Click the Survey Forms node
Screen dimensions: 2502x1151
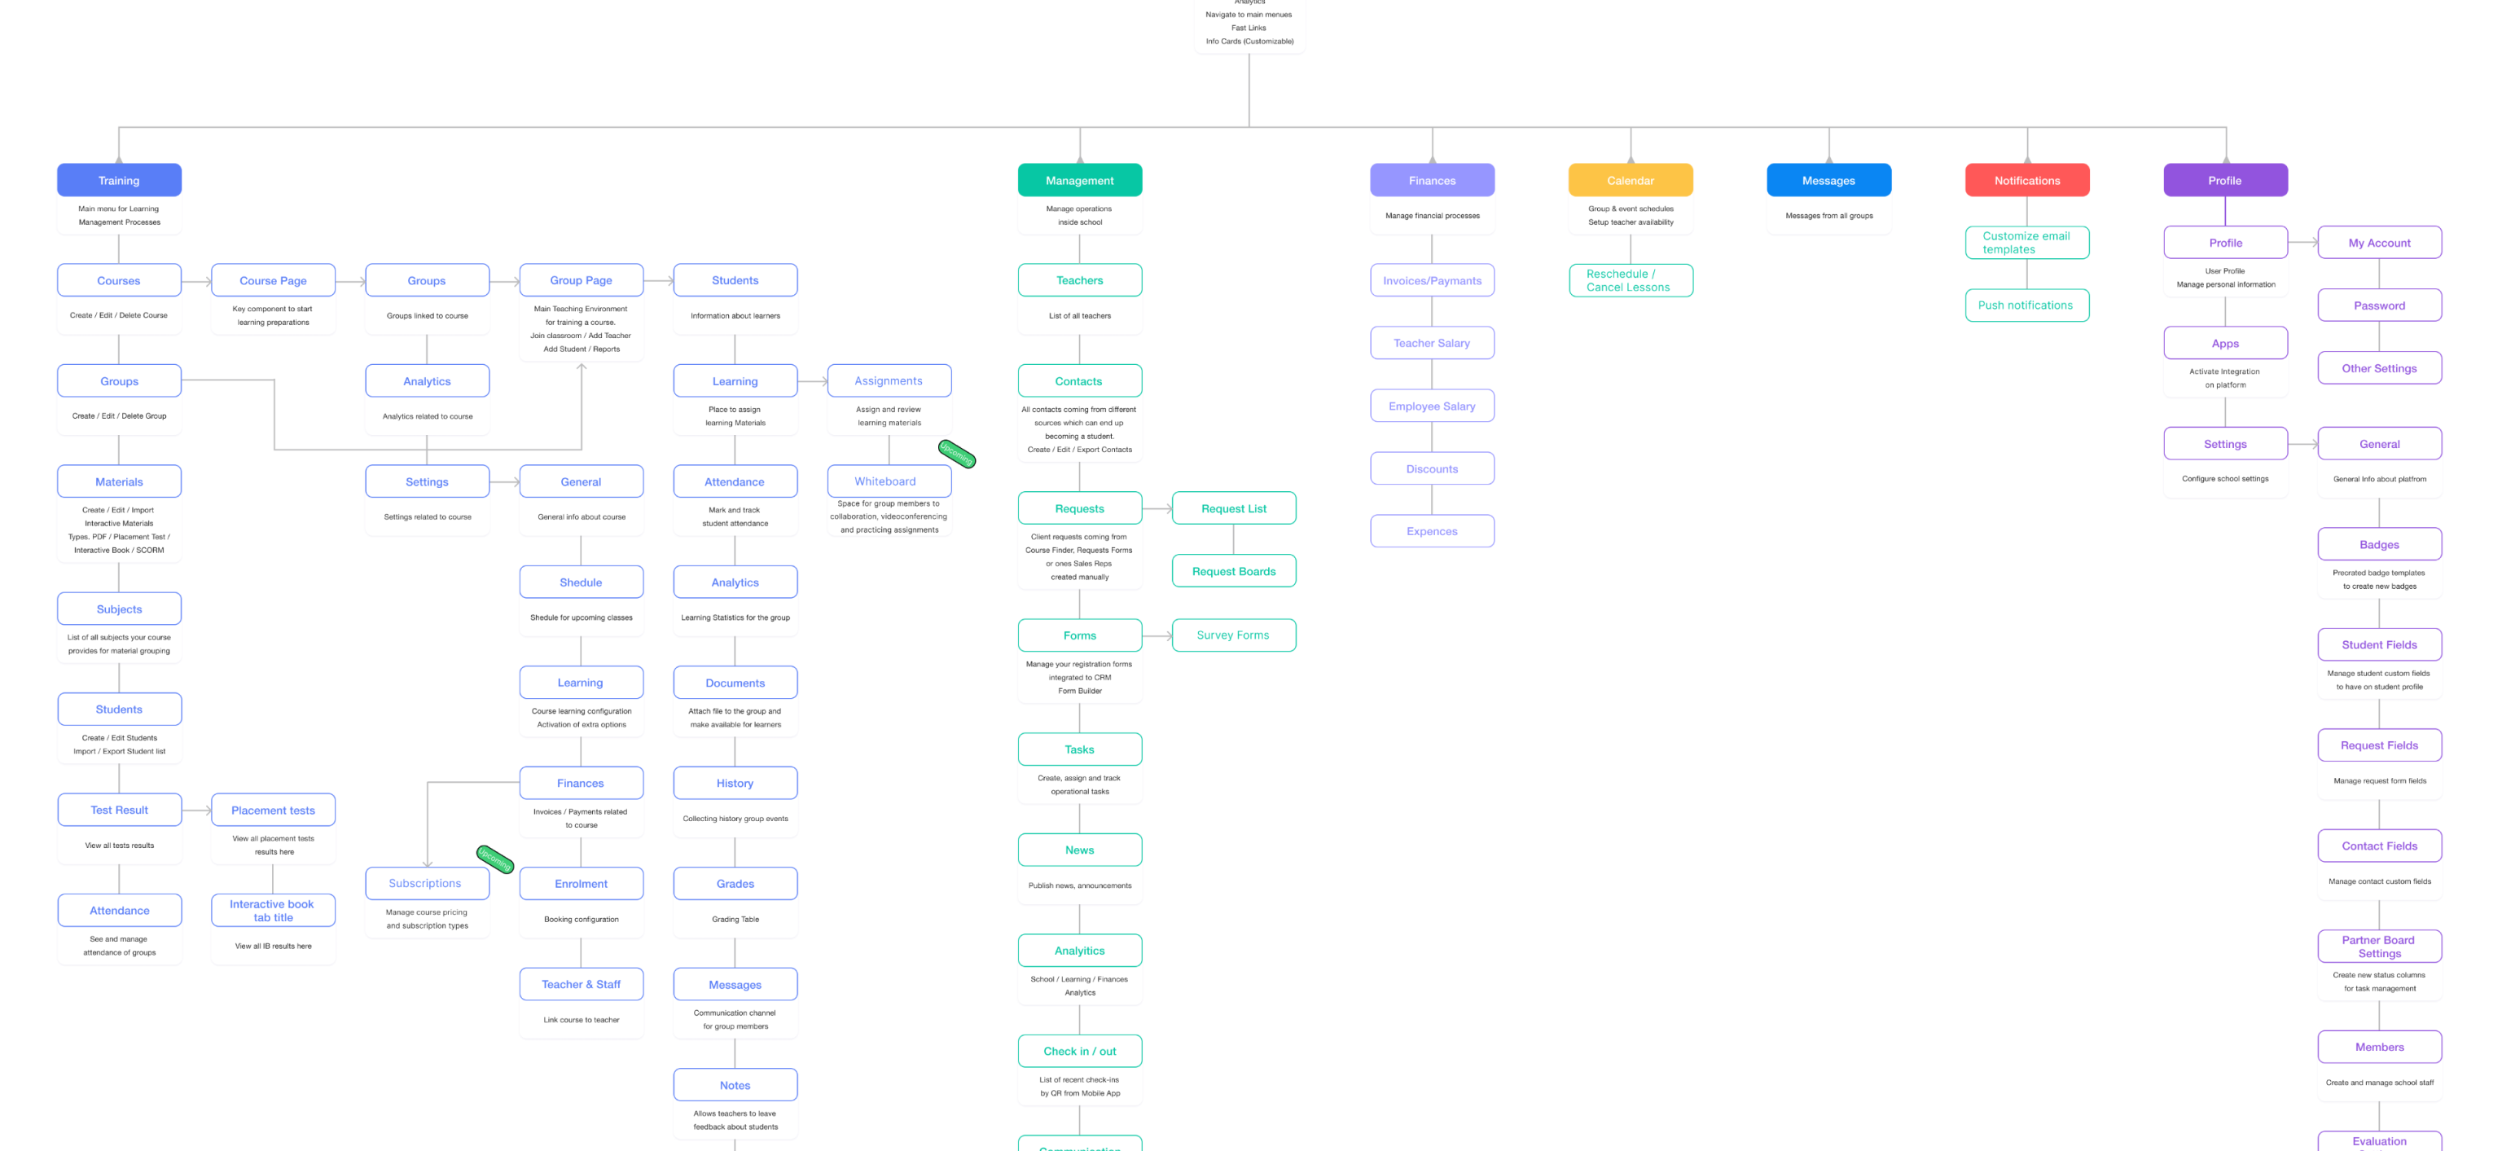[1234, 635]
